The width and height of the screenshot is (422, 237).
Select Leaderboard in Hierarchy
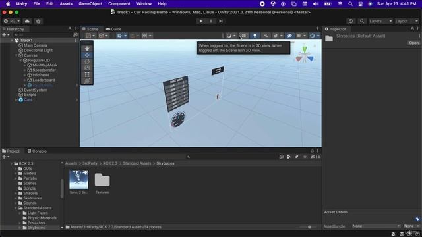(44, 80)
